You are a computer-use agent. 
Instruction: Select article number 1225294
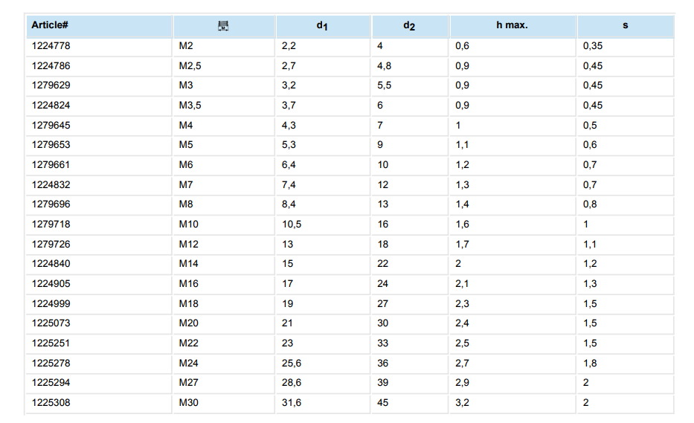click(x=51, y=383)
